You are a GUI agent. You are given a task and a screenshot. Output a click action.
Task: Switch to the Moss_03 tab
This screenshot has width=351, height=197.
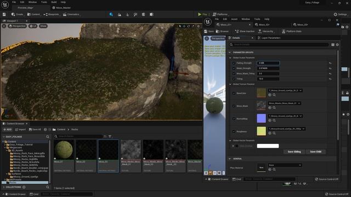point(301,25)
